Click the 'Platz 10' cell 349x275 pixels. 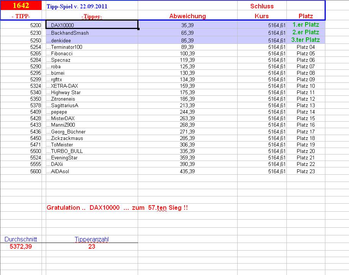pyautogui.click(x=306, y=86)
